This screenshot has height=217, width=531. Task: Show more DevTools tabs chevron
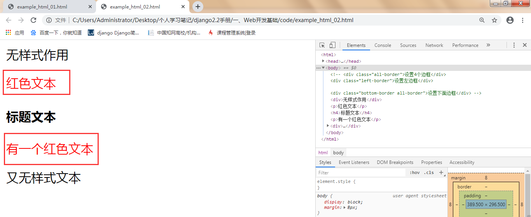point(488,45)
